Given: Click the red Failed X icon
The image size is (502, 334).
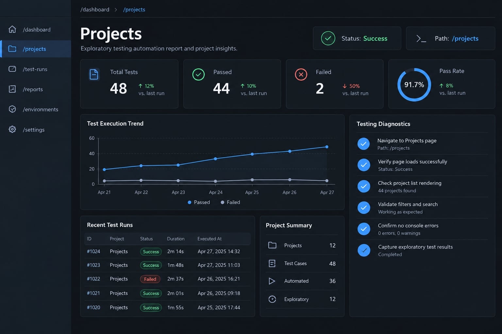Looking at the screenshot, I should (x=301, y=75).
